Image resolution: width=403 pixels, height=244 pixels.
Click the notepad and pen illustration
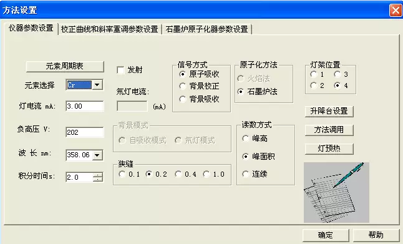pos(336,192)
